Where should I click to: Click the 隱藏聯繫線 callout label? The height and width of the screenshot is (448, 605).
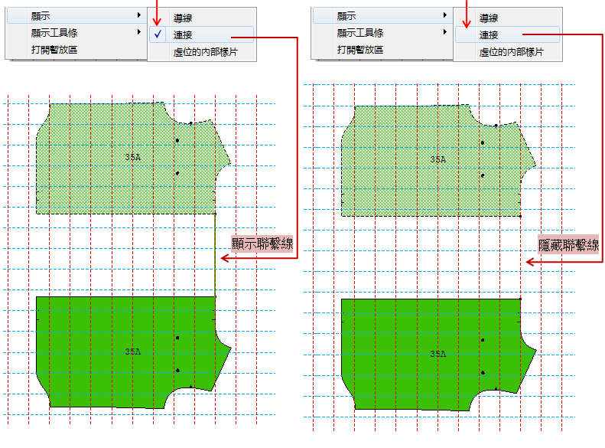(568, 245)
